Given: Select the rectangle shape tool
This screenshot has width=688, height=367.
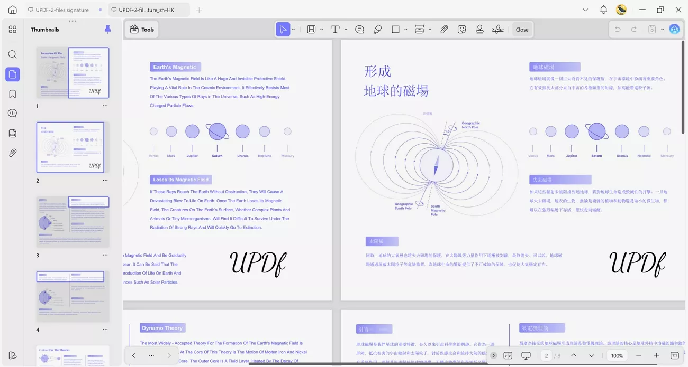Looking at the screenshot, I should point(396,29).
